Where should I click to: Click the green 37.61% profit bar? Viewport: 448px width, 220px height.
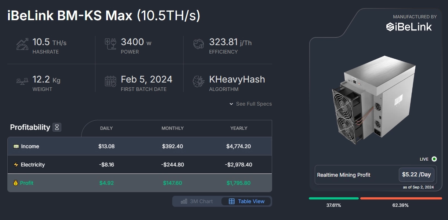click(333, 198)
